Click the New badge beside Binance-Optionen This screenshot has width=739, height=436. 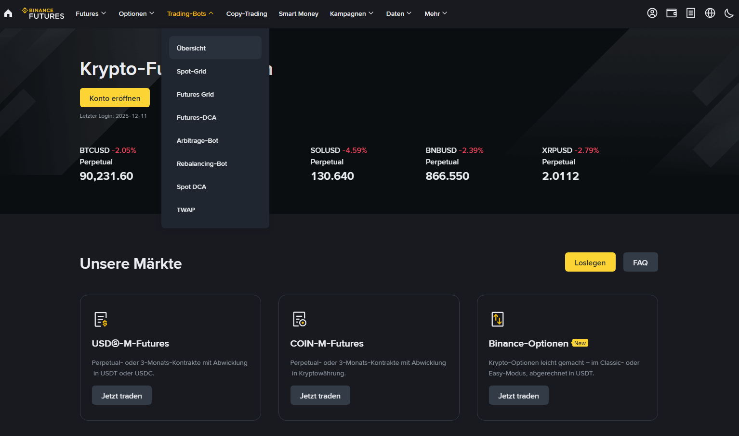coord(580,343)
